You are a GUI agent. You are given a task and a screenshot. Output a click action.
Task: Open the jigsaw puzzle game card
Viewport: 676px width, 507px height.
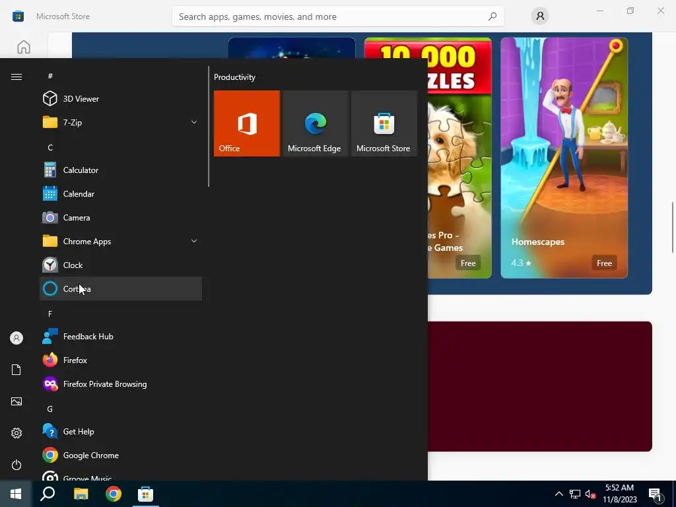click(x=459, y=158)
